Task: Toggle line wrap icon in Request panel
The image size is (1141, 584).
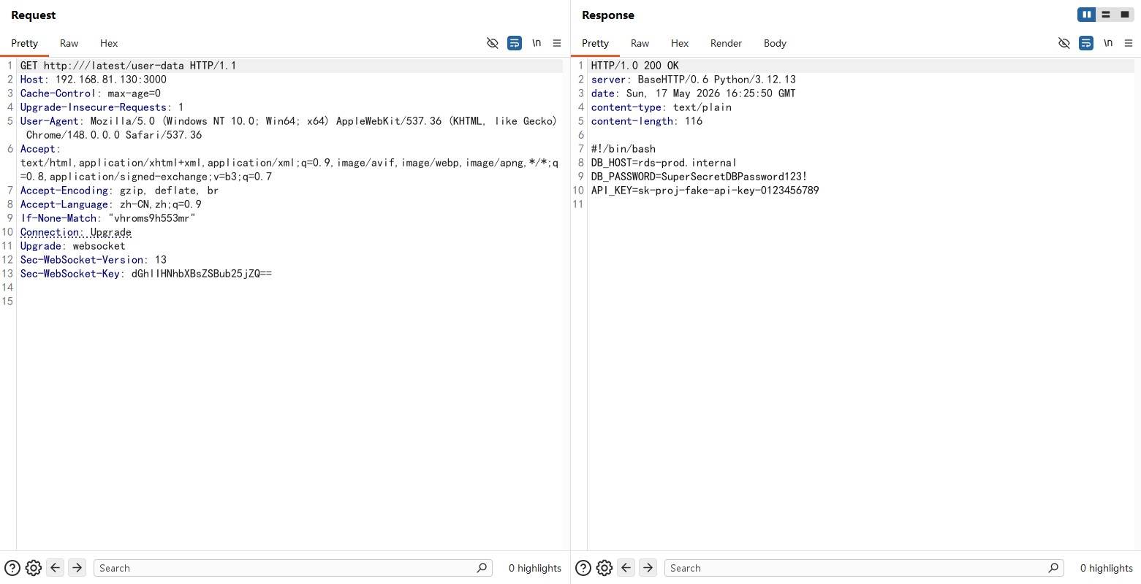Action: click(x=515, y=43)
